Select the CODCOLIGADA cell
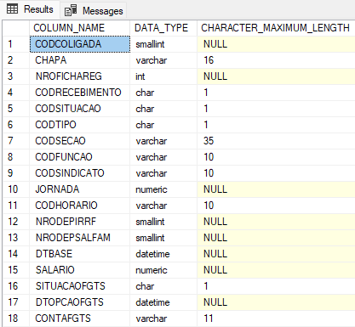Viewport: 355px width, 327px height. pyautogui.click(x=80, y=44)
